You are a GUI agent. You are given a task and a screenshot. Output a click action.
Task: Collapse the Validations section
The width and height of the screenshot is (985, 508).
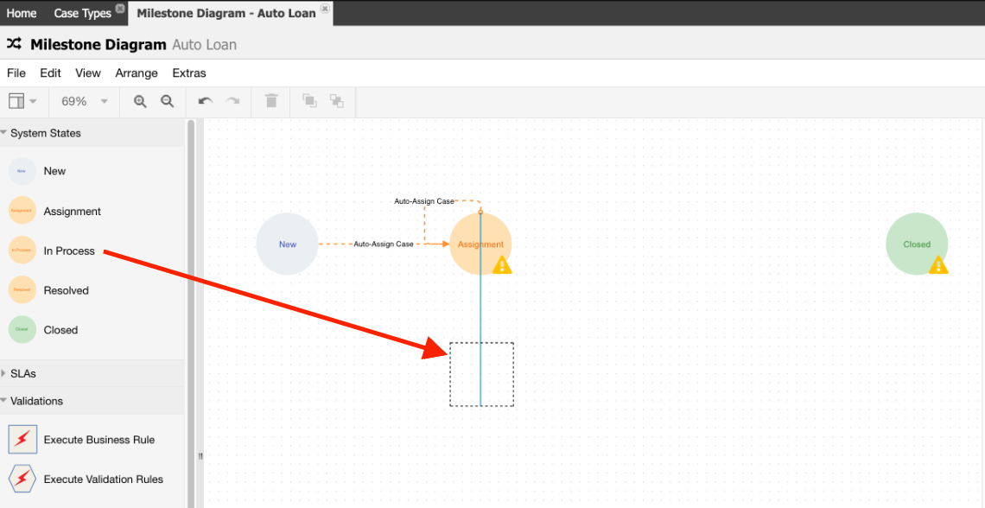pyautogui.click(x=3, y=401)
